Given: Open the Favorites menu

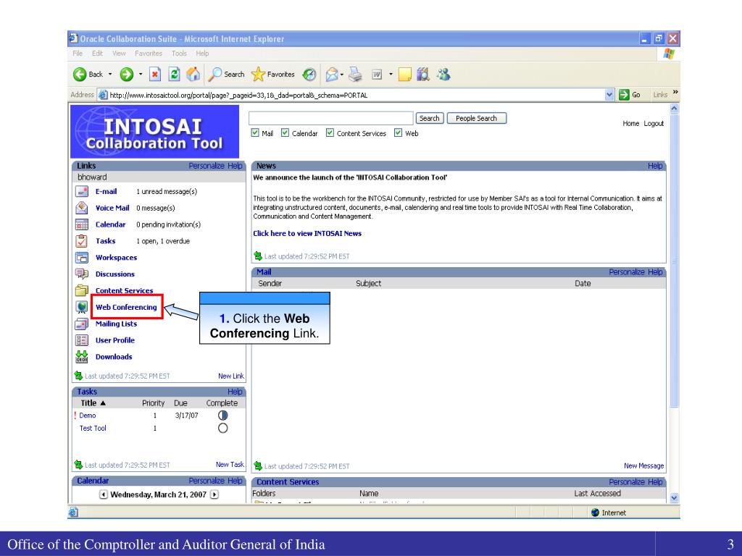Looking at the screenshot, I should pyautogui.click(x=149, y=54).
